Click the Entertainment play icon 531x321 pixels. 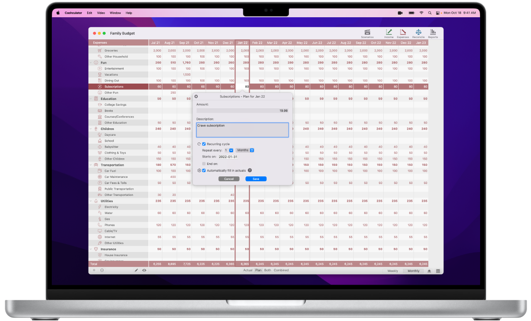point(100,69)
